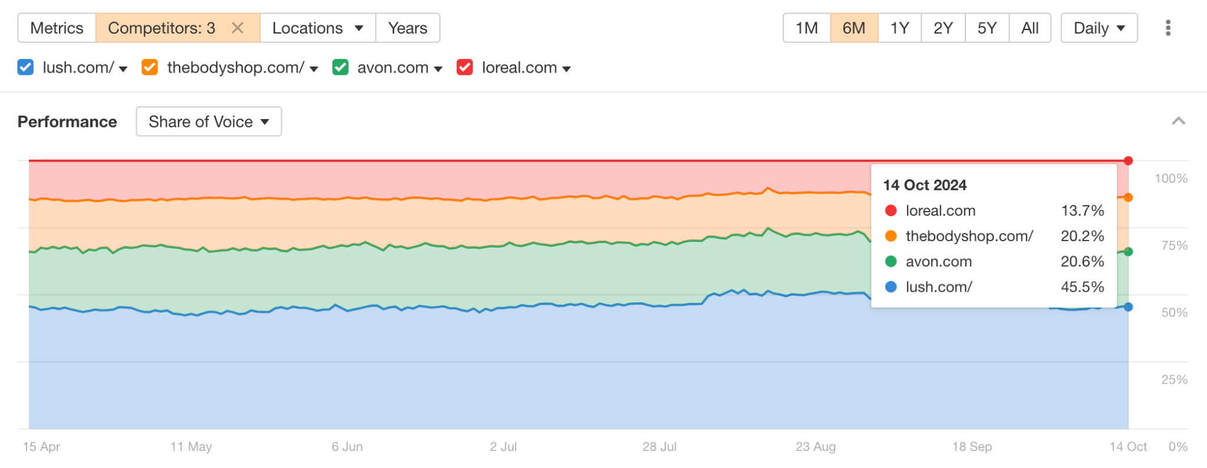1207x468 pixels.
Task: Remove the Competitors: 3 filter
Action: point(238,27)
